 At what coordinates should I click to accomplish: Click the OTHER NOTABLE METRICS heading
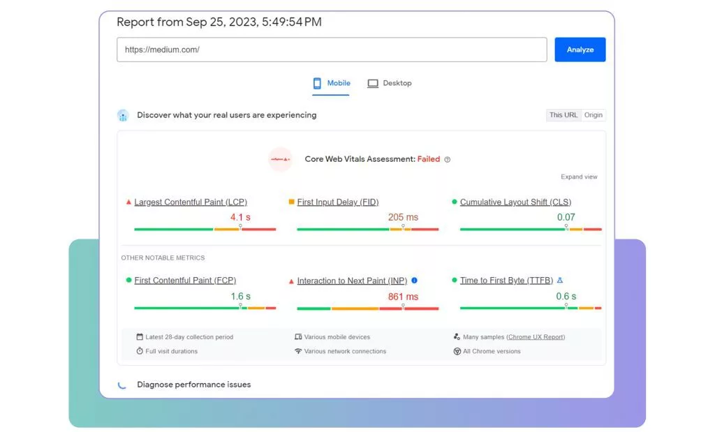point(163,258)
